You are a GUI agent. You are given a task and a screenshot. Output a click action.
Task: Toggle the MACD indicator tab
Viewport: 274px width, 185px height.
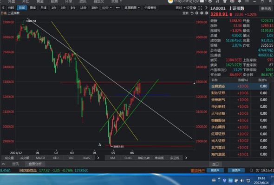click(x=40, y=158)
